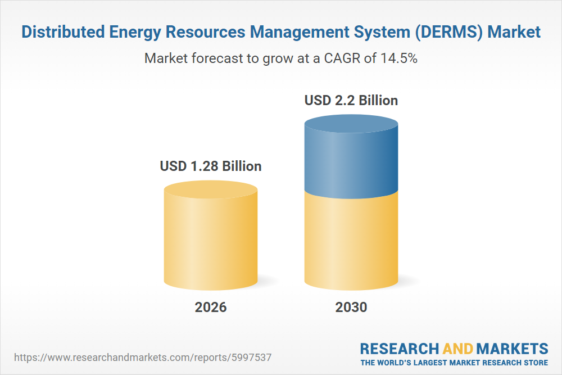The width and height of the screenshot is (562, 375).
Task: Click the 2030 year label
Action: 351,307
